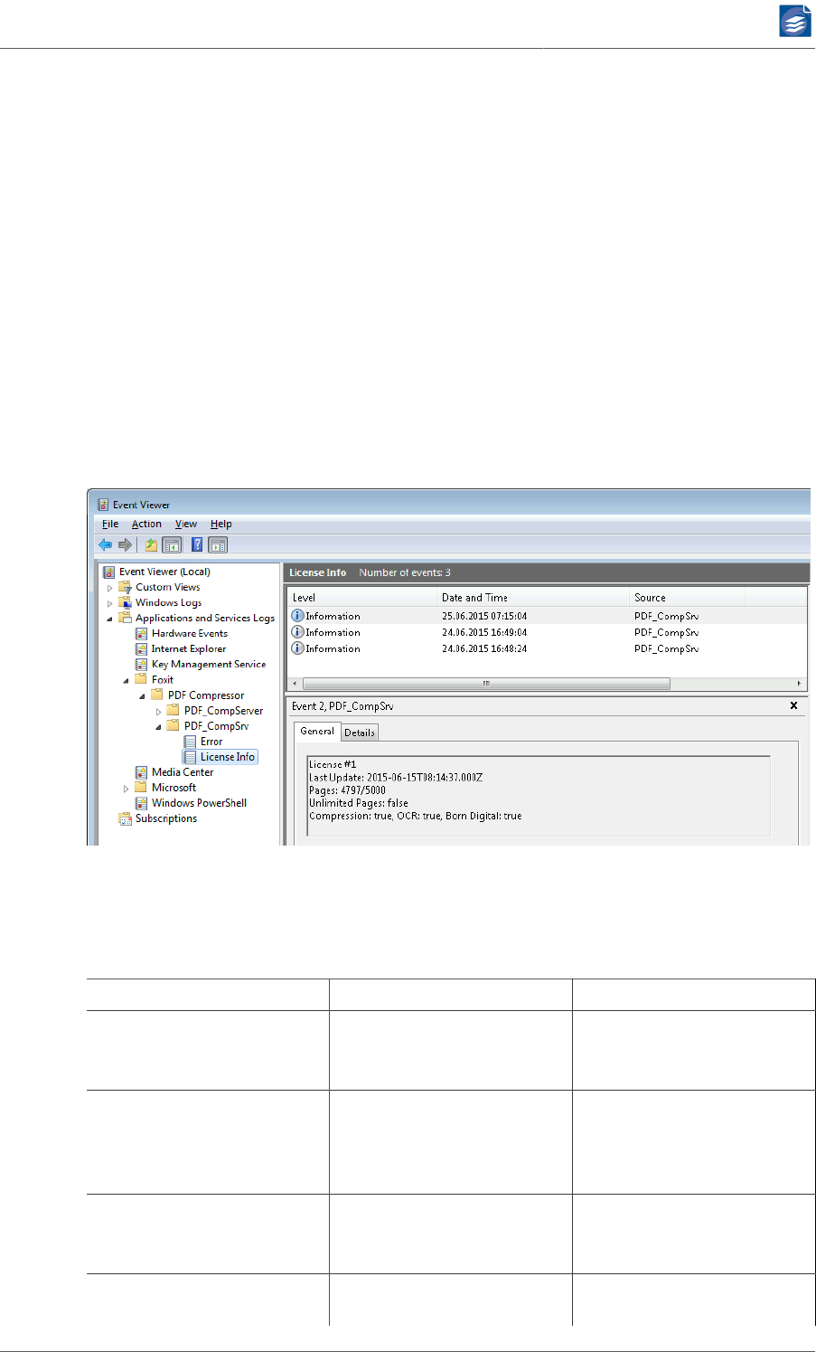Click the PDF_CompSrv folder icon
Image resolution: width=816 pixels, height=1352 pixels.
coord(174,725)
